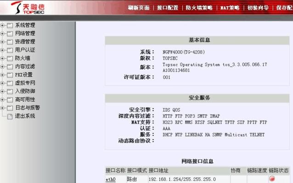This screenshot has width=293, height=183.
Task: Select 虚拟专网 in the sidebar
Action: click(x=25, y=83)
